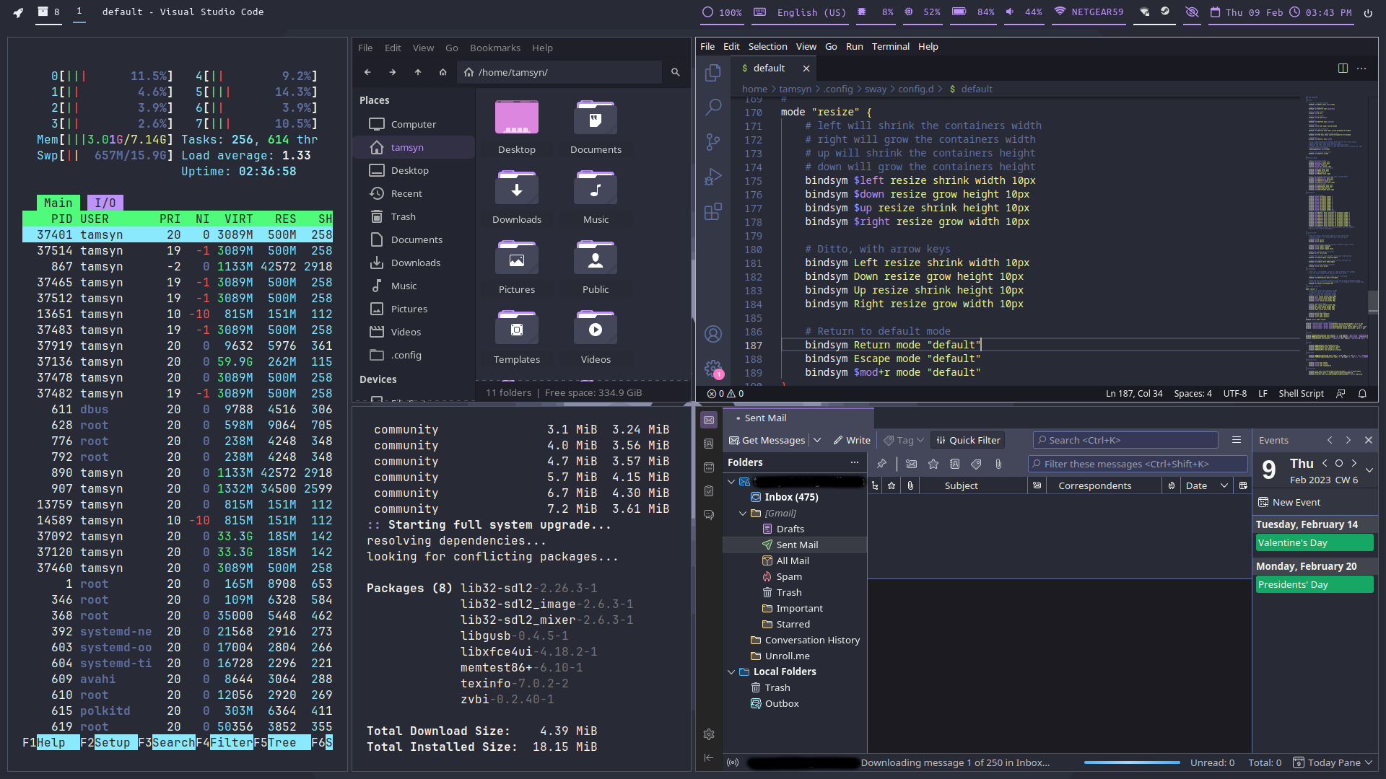Open the Source Control view in VS Code
This screenshot has width=1386, height=779.
tap(713, 141)
